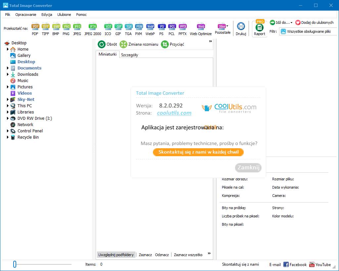Viewport: 339px width, 271px height.
Task: Toggle Uwzględnij podfoldery option
Action: click(116, 255)
